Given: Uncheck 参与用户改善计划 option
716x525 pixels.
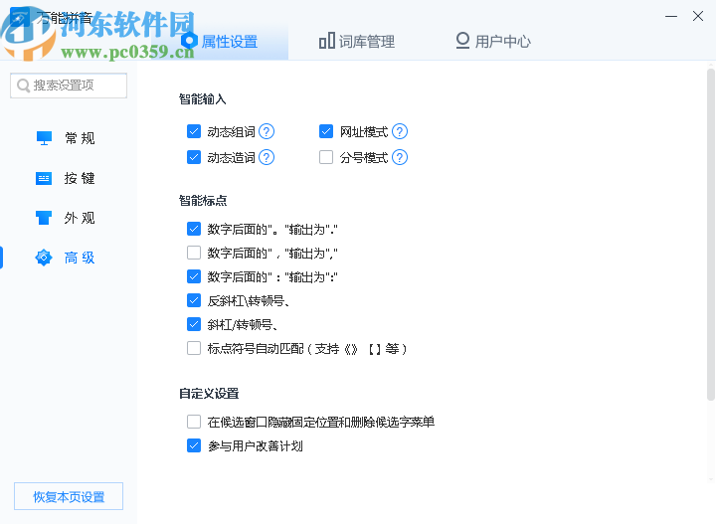Looking at the screenshot, I should (x=194, y=445).
